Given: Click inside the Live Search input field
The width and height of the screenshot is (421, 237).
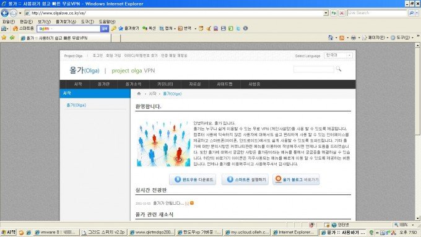Looking at the screenshot, I should click(x=377, y=13).
